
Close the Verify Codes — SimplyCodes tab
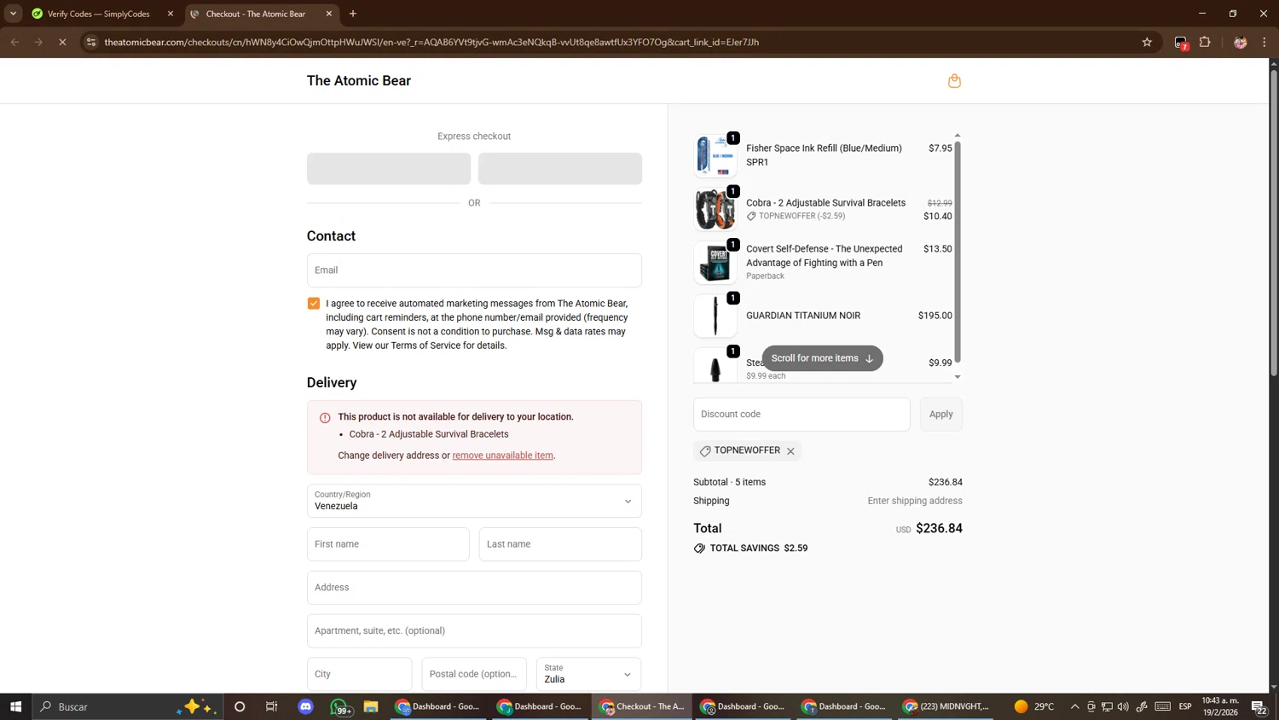[171, 14]
